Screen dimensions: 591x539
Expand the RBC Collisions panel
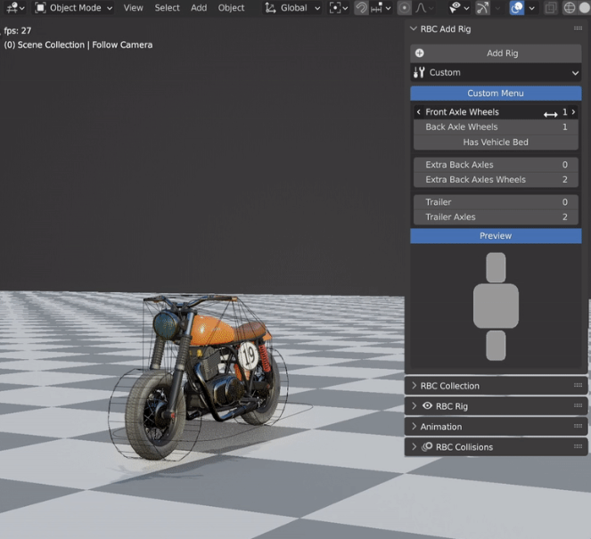point(414,446)
